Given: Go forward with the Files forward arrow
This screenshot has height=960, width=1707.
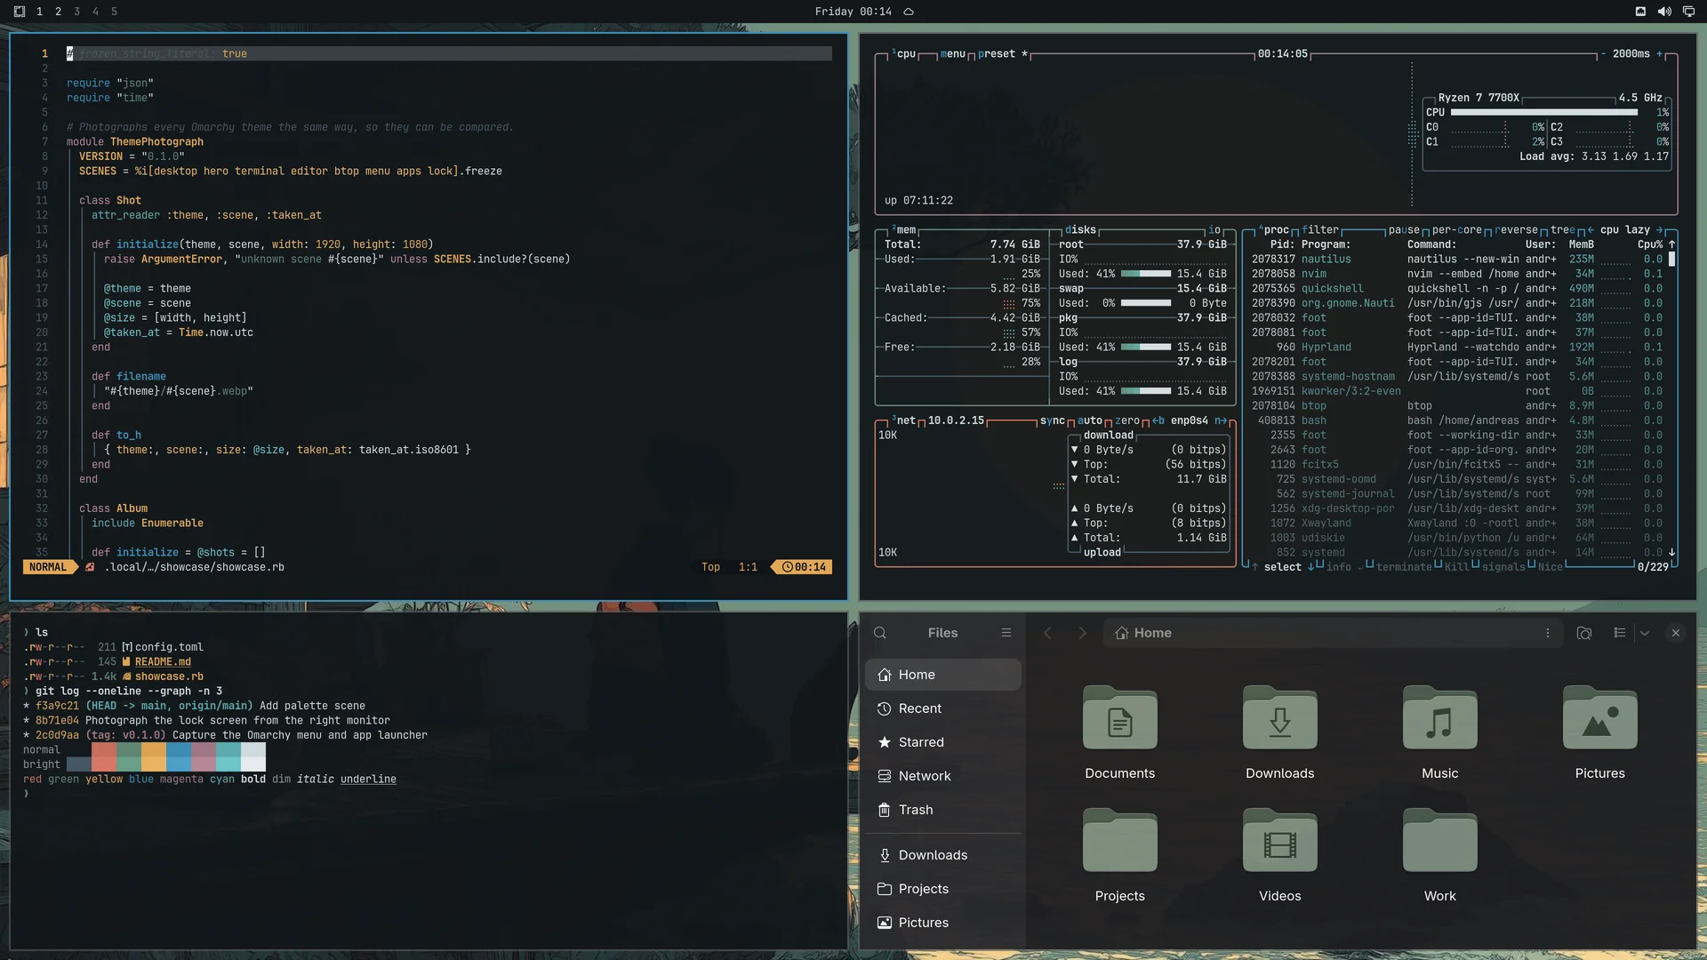Looking at the screenshot, I should coord(1082,633).
